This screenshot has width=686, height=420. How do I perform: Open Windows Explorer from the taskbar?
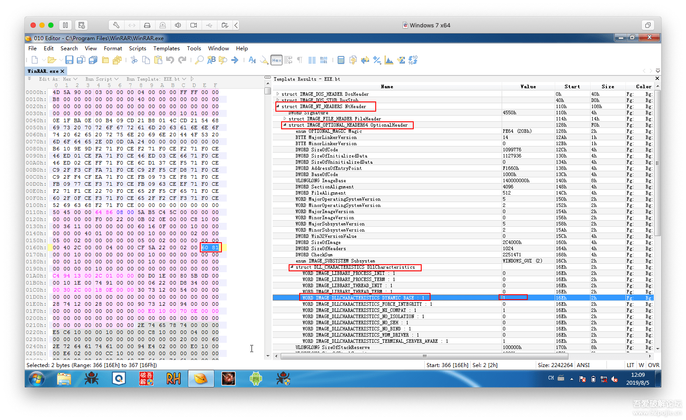[x=64, y=379]
